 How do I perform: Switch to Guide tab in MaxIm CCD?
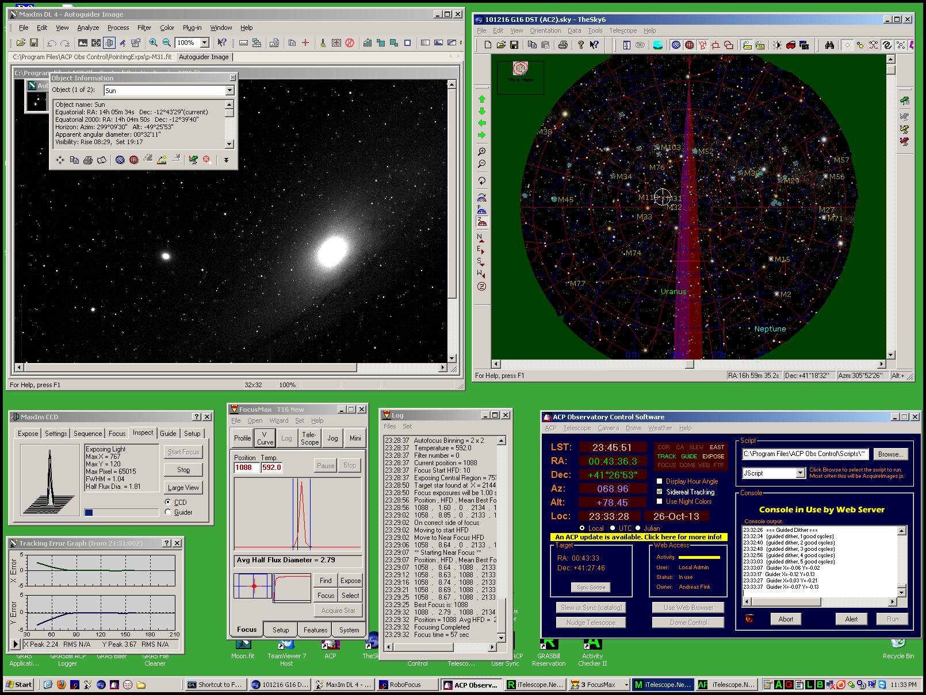[x=168, y=434]
